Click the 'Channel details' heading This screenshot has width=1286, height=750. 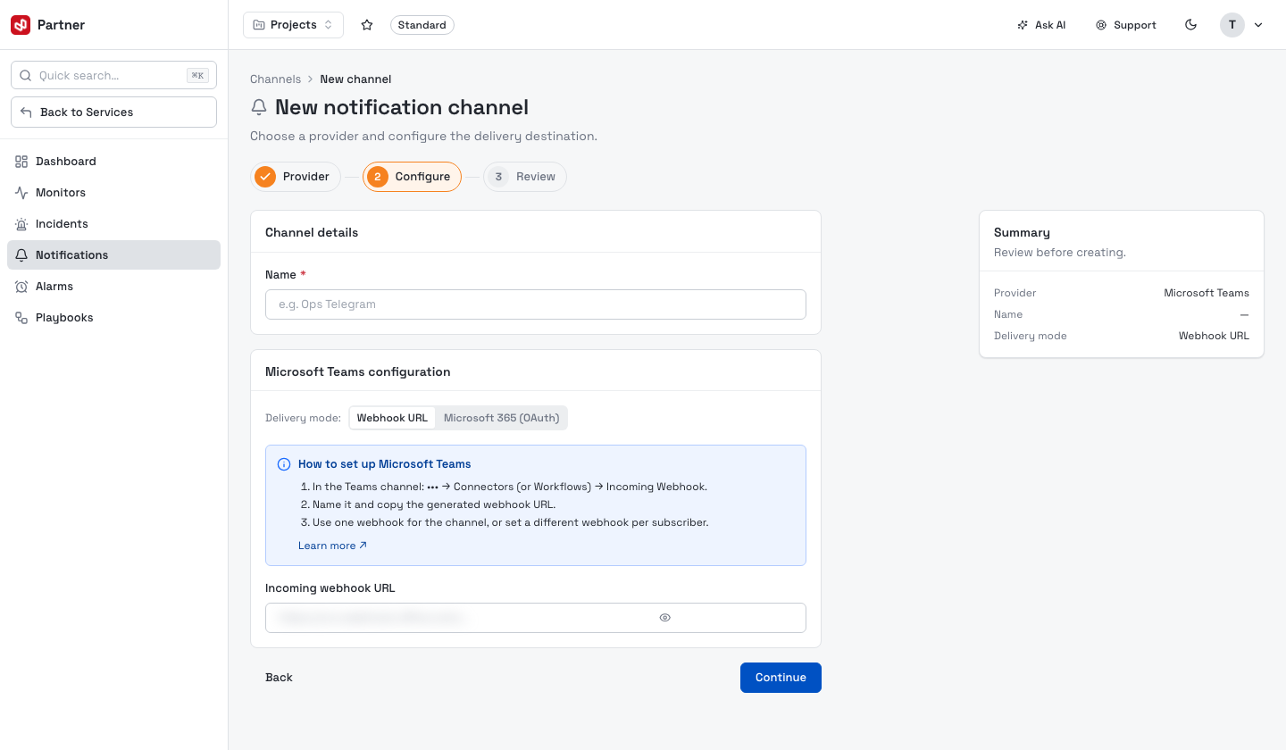coord(312,232)
